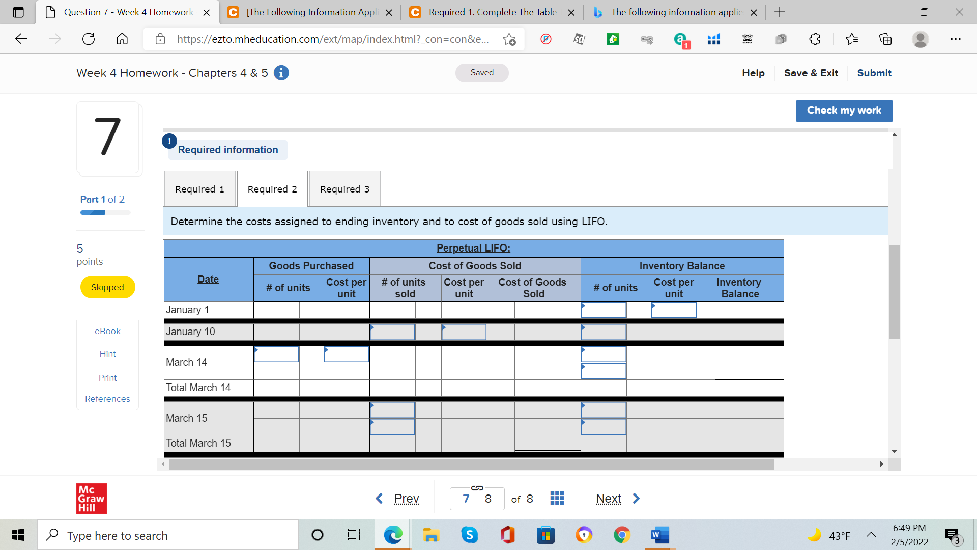Switch to the Required 1 tab
Screen dimensions: 977x550
coord(199,189)
